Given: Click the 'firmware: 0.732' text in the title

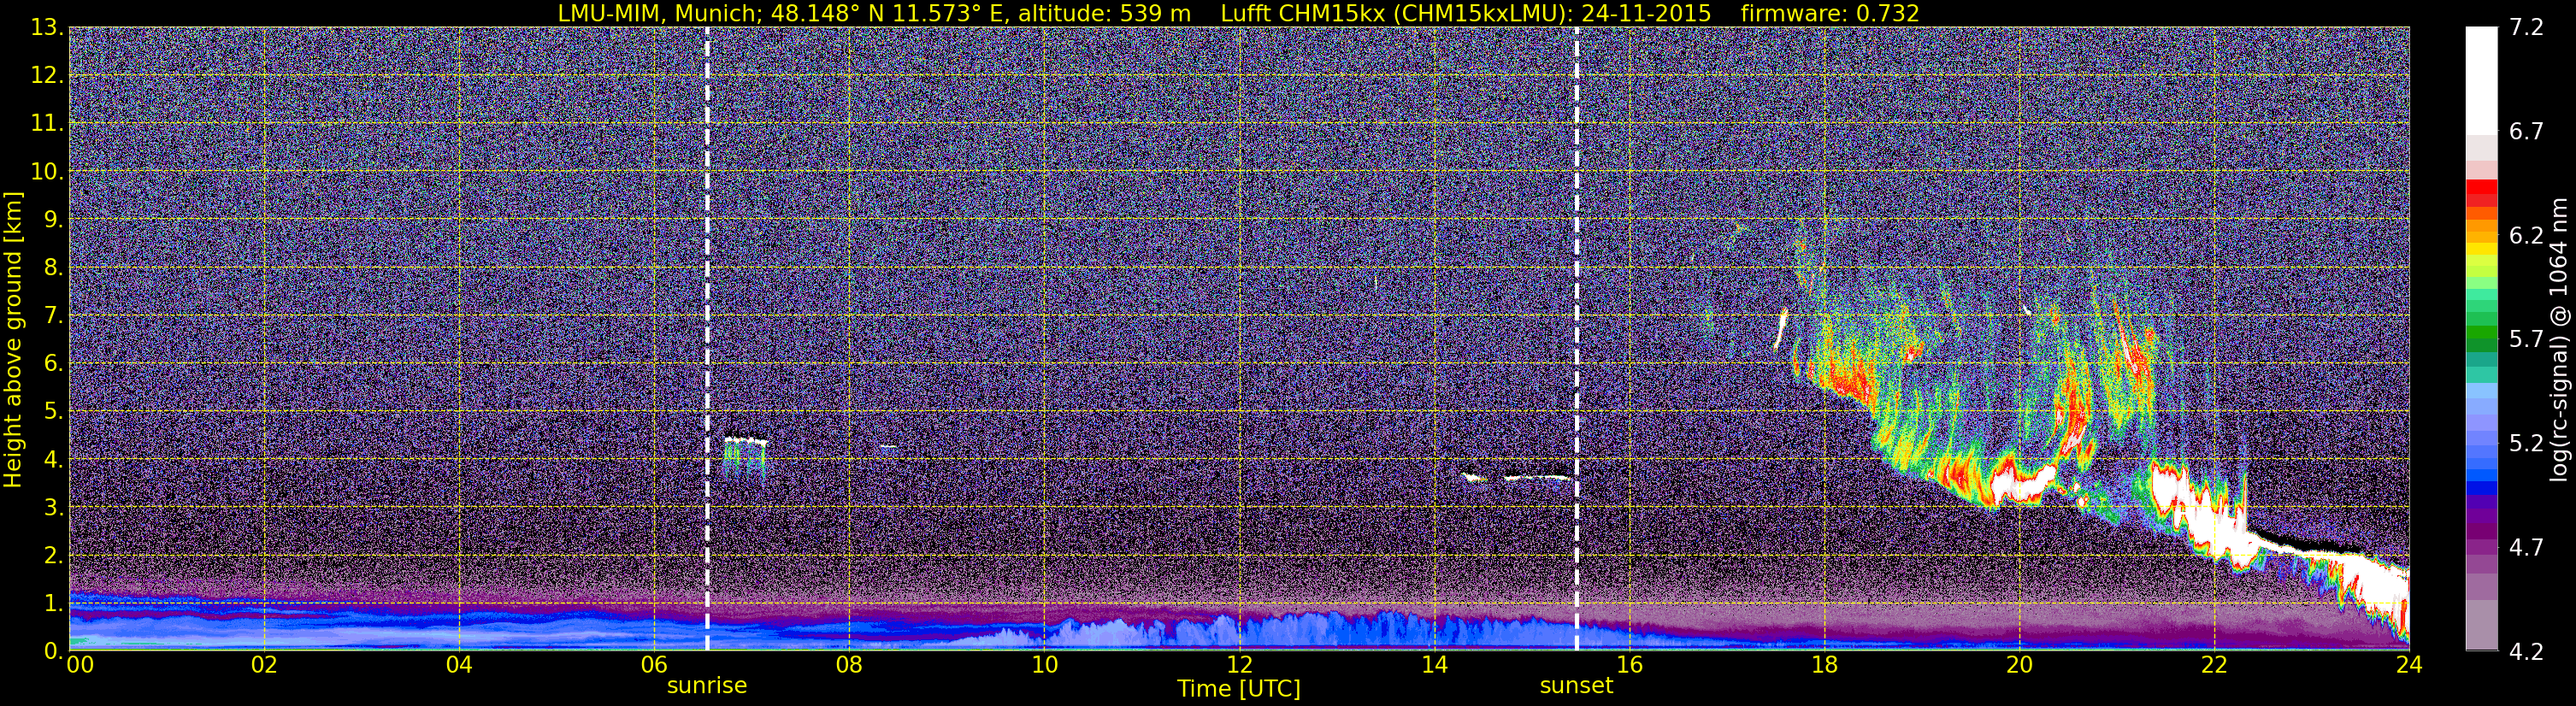Looking at the screenshot, I should pyautogui.click(x=1830, y=13).
